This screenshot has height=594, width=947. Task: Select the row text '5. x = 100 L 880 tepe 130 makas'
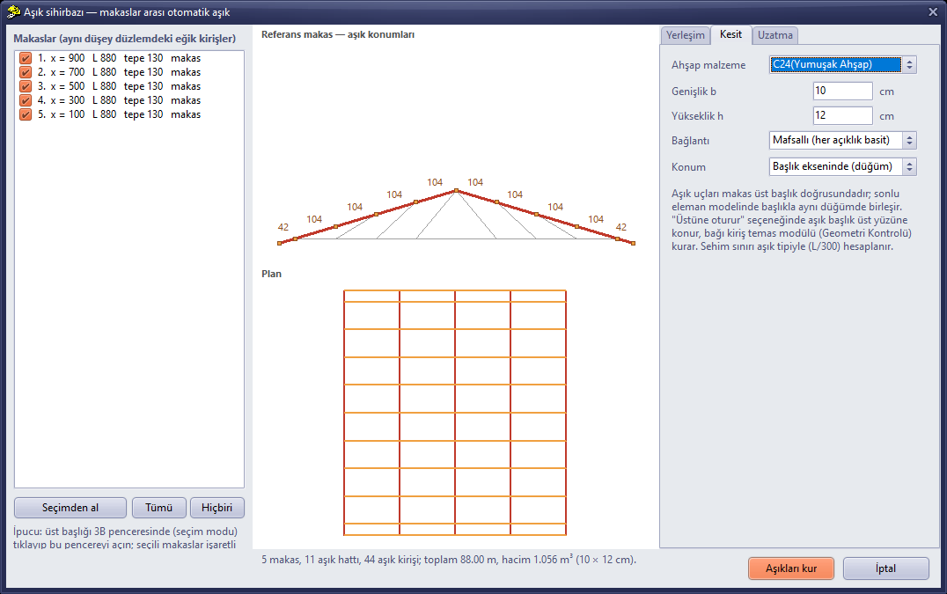(119, 114)
